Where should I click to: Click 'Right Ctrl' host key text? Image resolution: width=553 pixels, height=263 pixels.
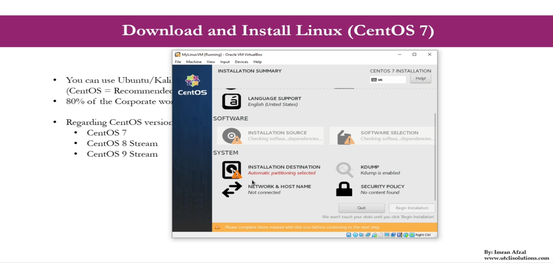point(423,235)
